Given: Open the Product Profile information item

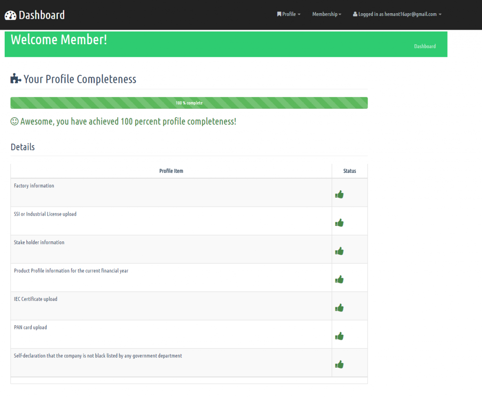Looking at the screenshot, I should pos(71,271).
